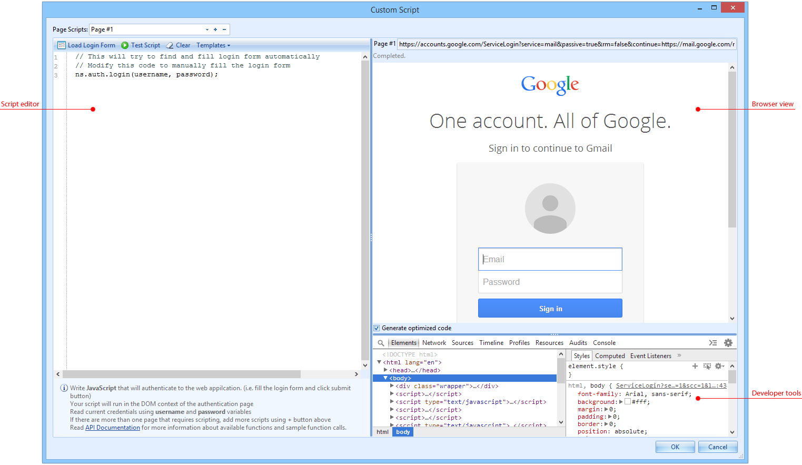Open DevTools settings gear icon
The width and height of the screenshot is (802, 465).
point(728,343)
